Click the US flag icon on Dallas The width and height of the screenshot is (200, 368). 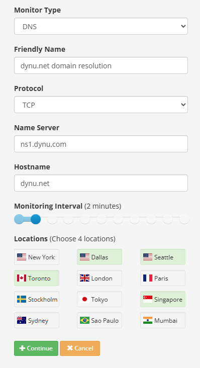[84, 257]
